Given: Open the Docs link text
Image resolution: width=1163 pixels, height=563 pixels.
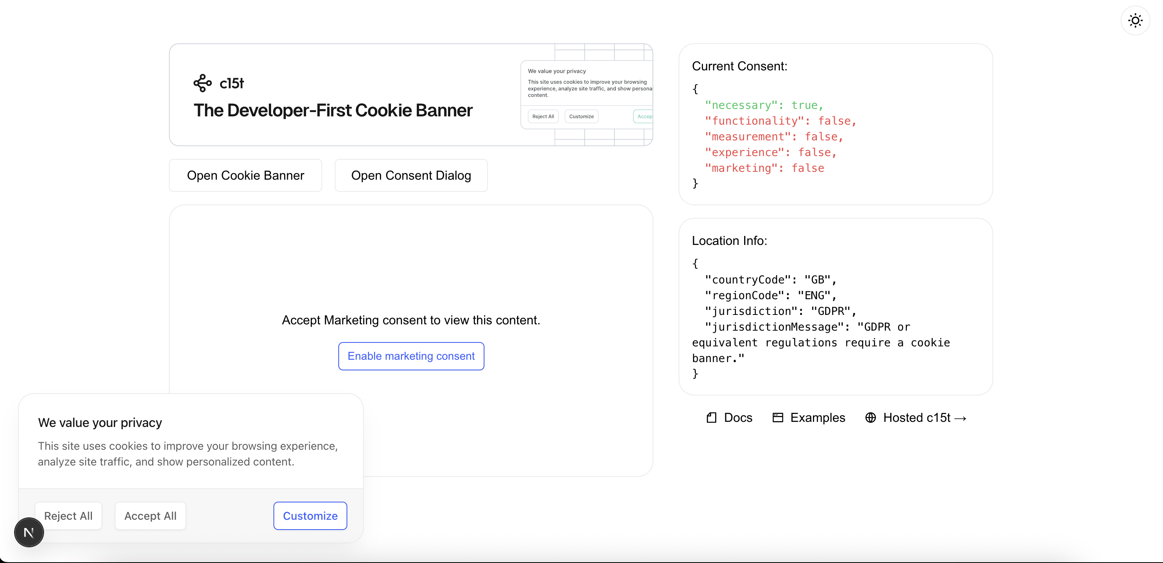Looking at the screenshot, I should click(x=738, y=418).
